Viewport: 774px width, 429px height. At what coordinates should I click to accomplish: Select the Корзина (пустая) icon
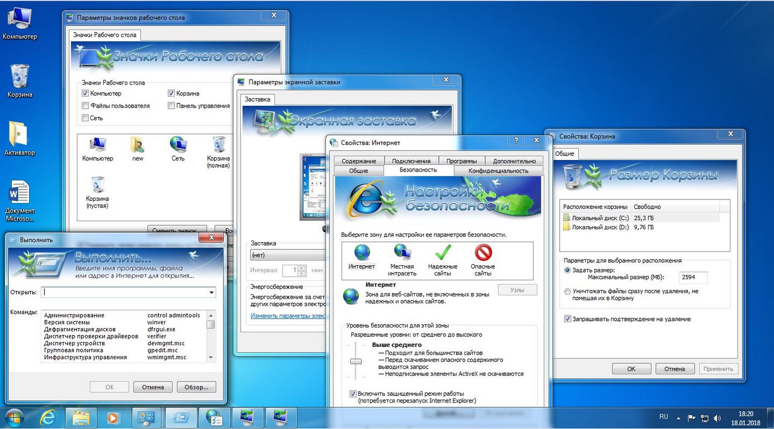pyautogui.click(x=97, y=192)
